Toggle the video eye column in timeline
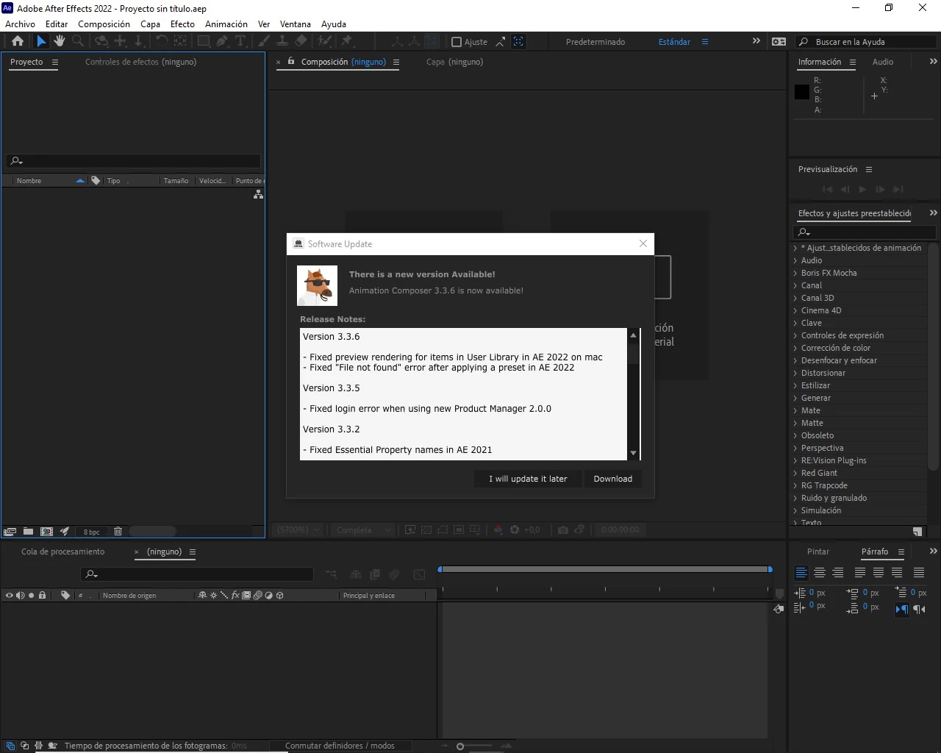 tap(9, 595)
